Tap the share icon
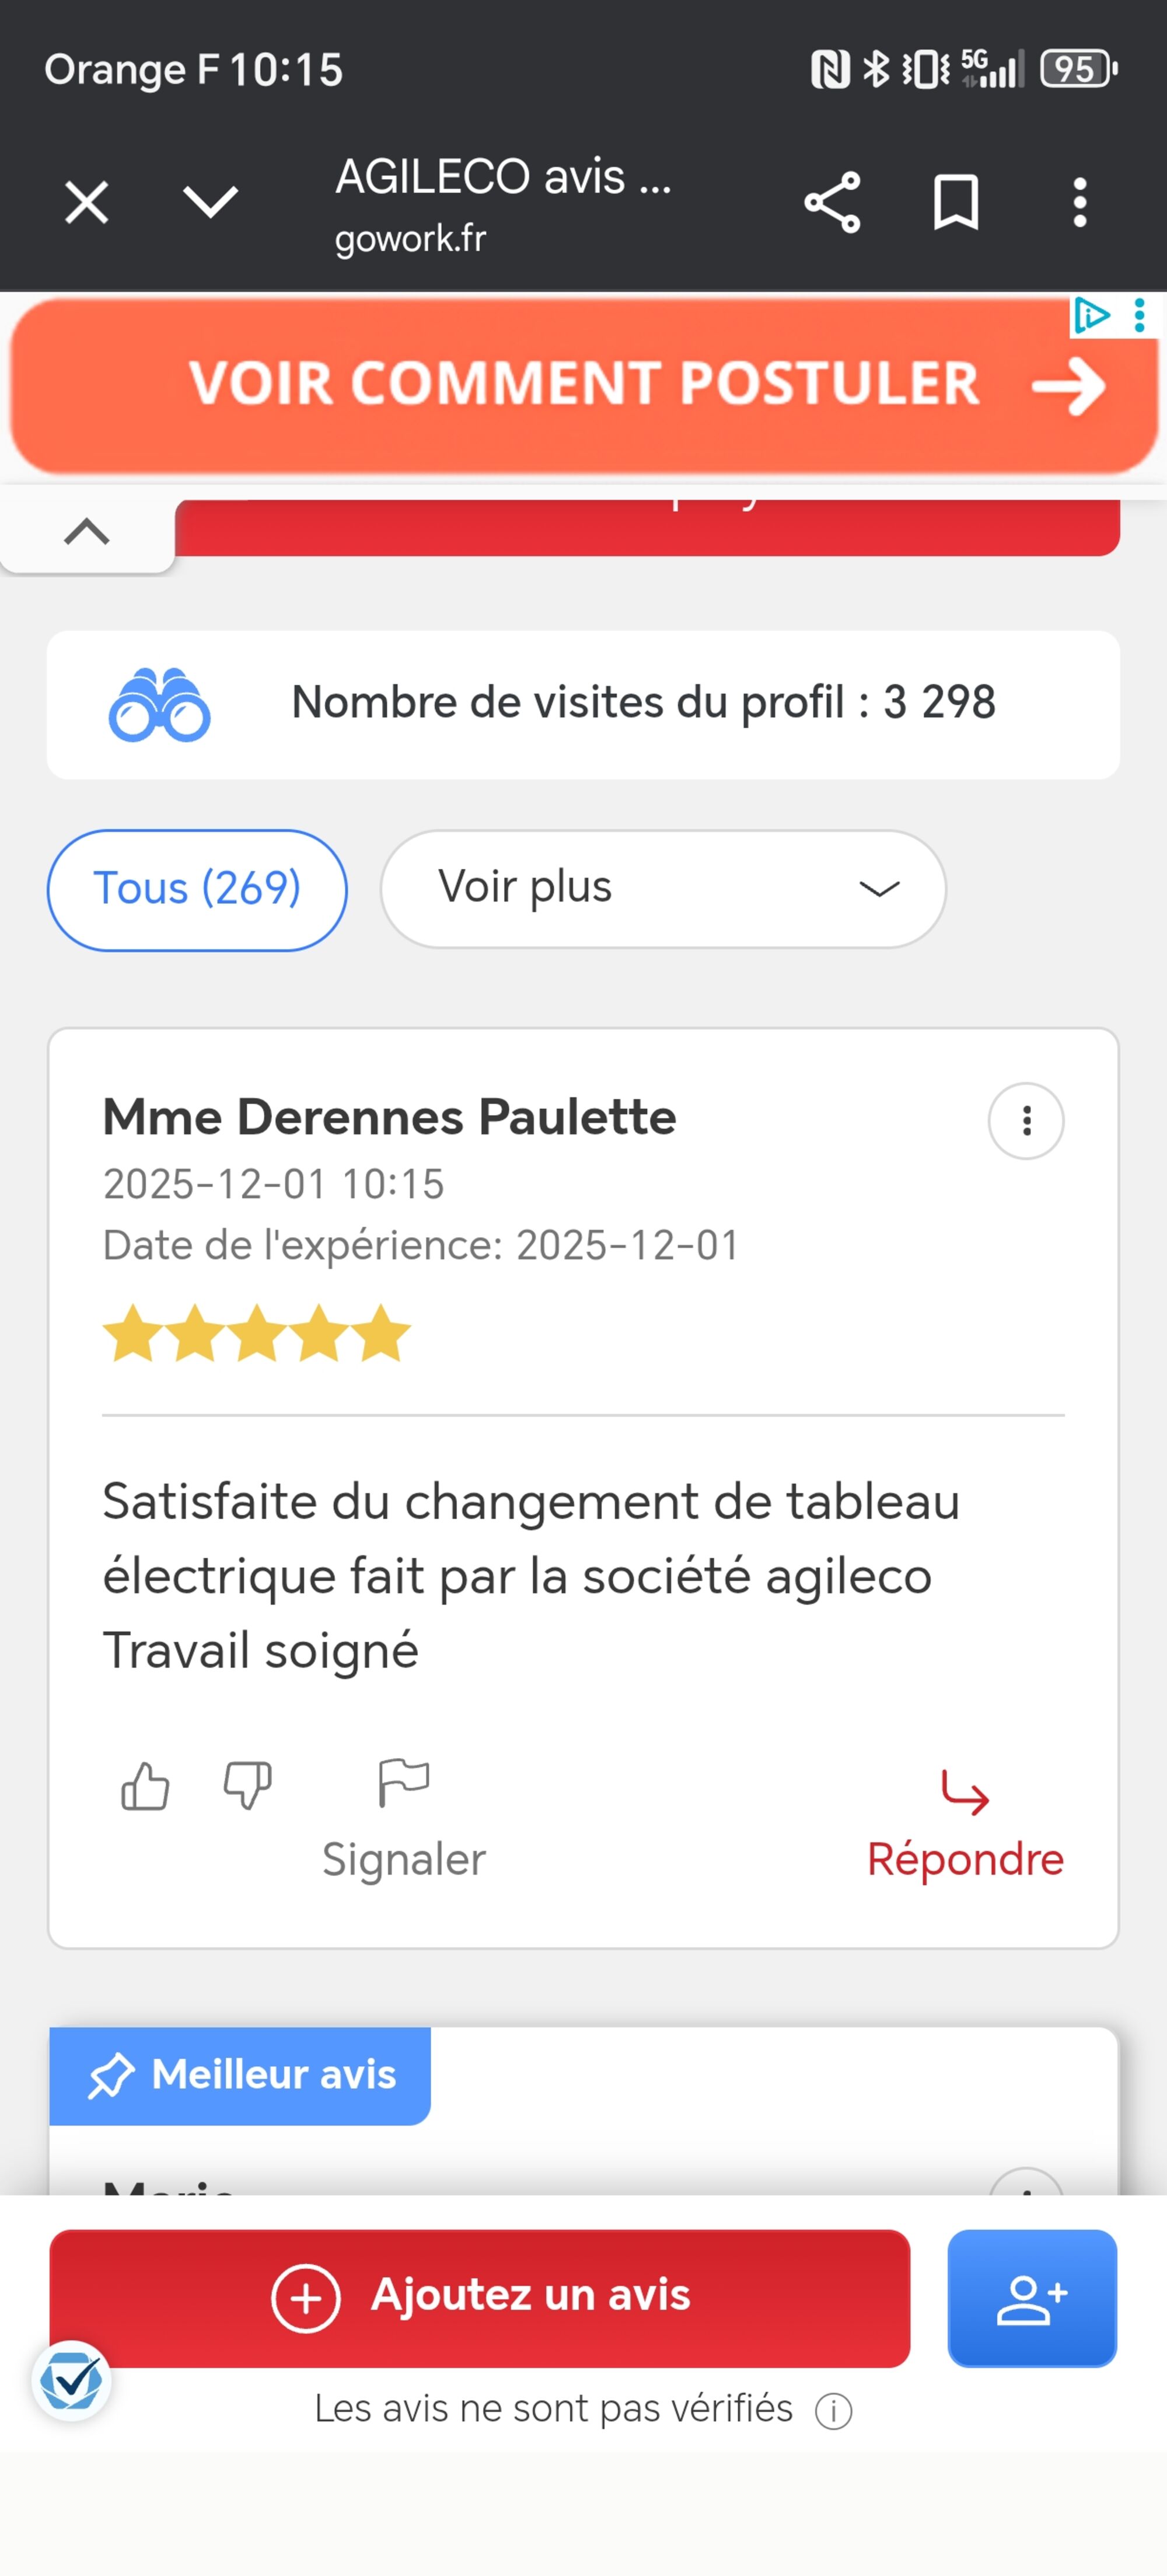This screenshot has height=2576, width=1167. point(831,203)
